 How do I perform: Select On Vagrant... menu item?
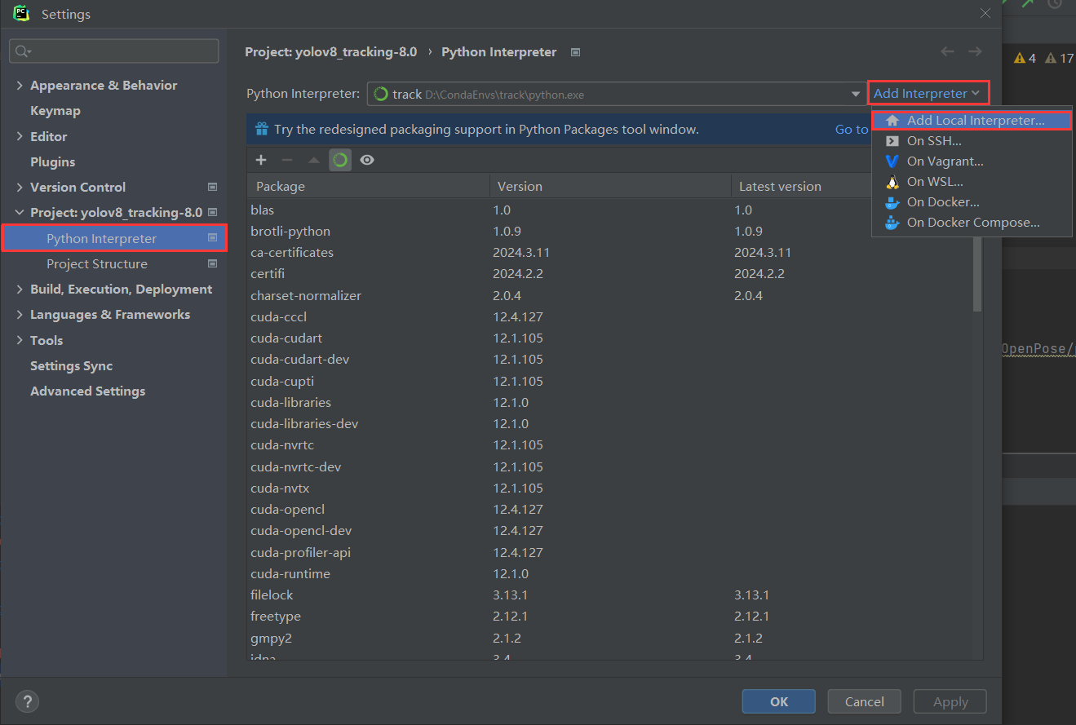[x=971, y=161]
